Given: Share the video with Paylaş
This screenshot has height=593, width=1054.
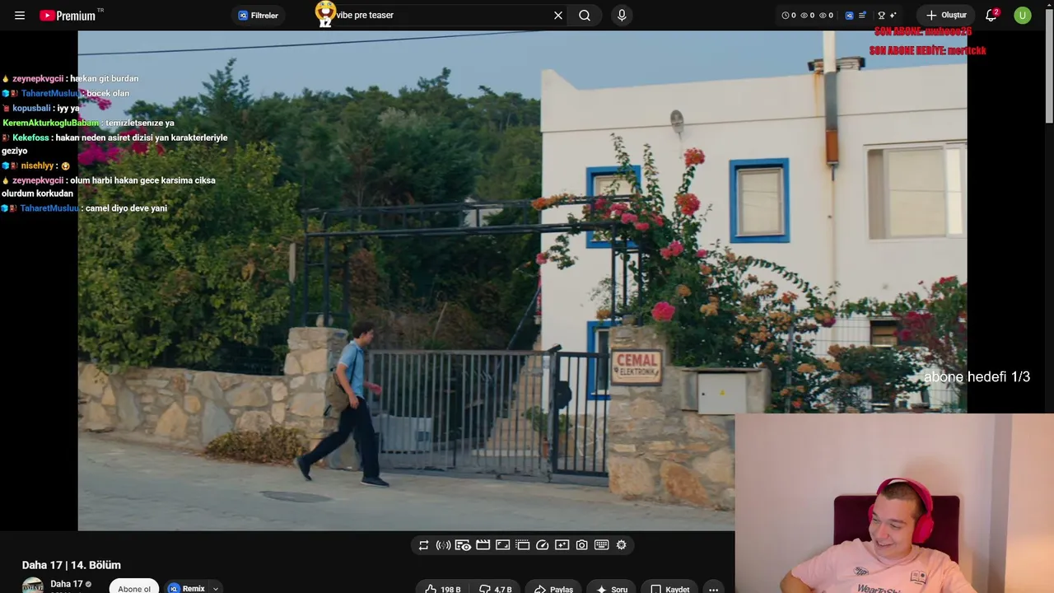Looking at the screenshot, I should [x=553, y=589].
